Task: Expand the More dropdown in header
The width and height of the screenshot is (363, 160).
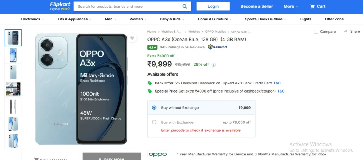Action: 291,6
